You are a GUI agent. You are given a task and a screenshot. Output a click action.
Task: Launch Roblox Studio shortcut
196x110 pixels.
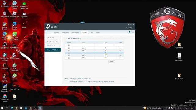tap(14, 26)
